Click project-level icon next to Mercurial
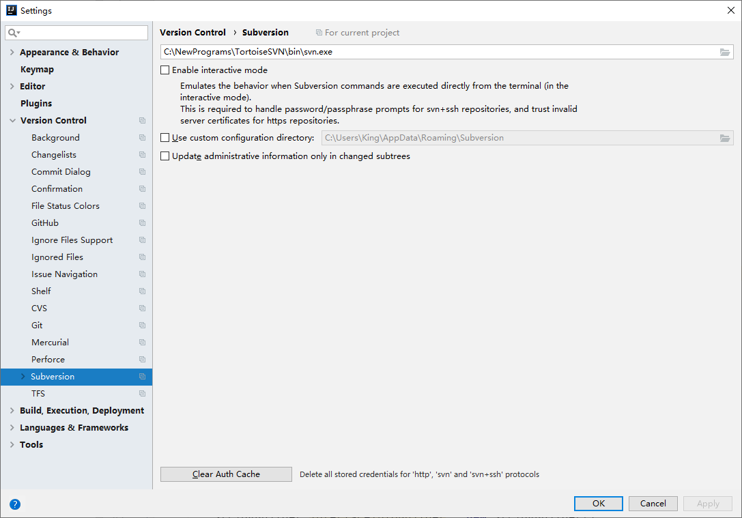Viewport: 742px width, 518px height. [142, 343]
